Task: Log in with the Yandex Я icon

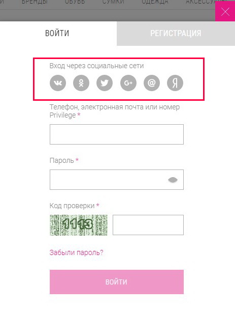Action: pos(175,83)
